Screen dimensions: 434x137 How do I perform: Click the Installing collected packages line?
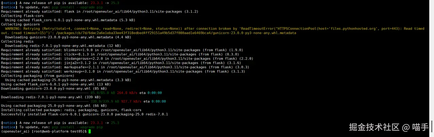71,110
